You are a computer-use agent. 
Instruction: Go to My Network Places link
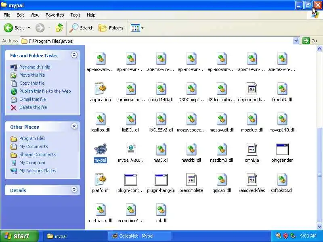38,171
